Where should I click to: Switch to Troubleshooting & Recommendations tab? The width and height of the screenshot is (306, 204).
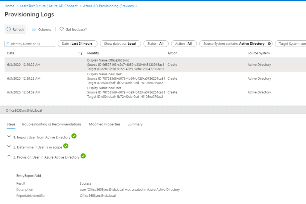pyautogui.click(x=51, y=124)
